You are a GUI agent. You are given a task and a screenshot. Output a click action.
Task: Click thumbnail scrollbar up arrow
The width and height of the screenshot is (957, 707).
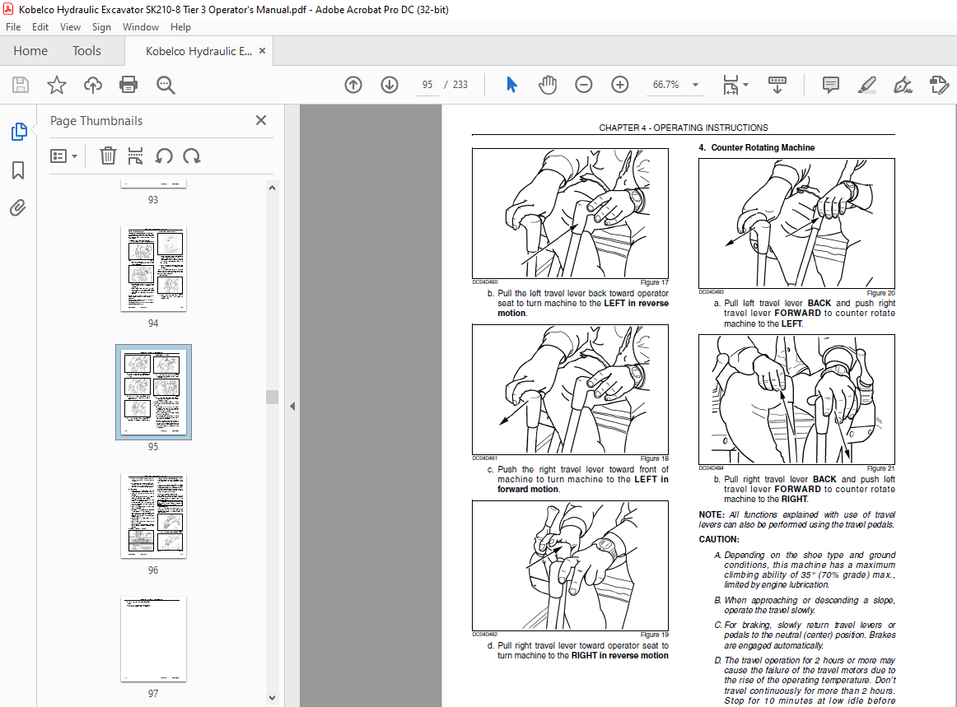(x=273, y=188)
